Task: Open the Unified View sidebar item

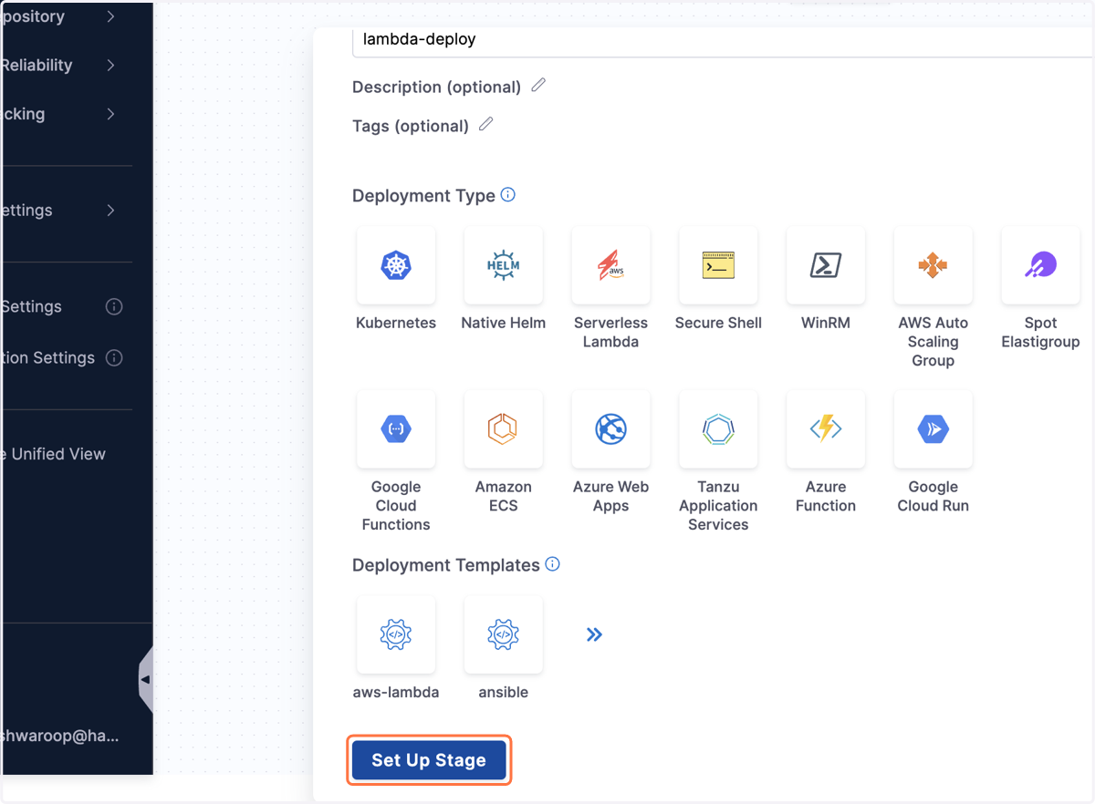Action: (55, 454)
